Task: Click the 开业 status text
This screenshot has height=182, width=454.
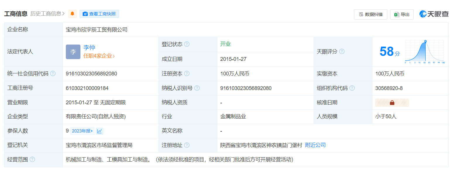Action: (226, 44)
